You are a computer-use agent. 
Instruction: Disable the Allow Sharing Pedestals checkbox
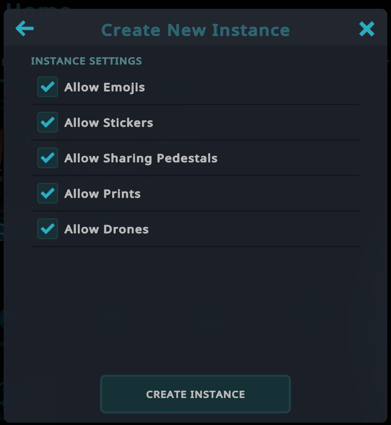[48, 158]
